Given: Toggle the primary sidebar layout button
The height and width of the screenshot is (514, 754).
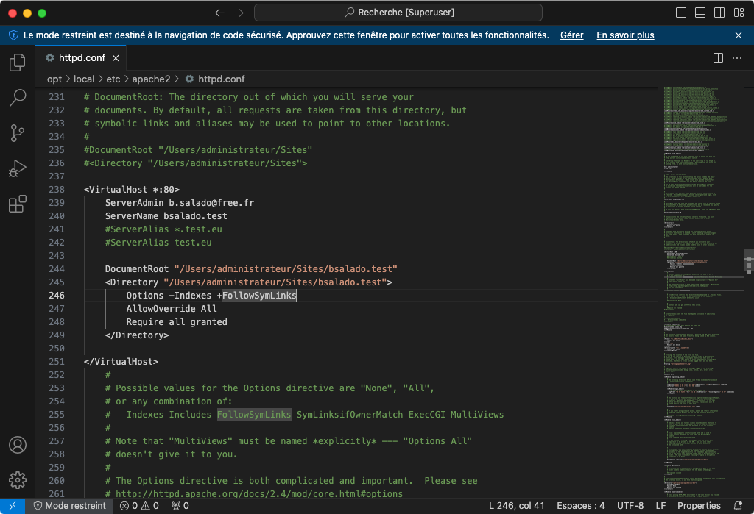Looking at the screenshot, I should (681, 13).
